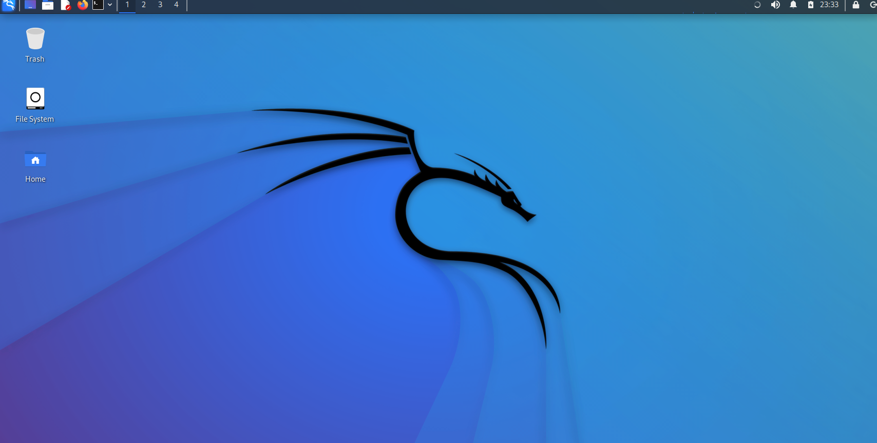Expand the terminal launcher dropdown arrow
This screenshot has height=443, width=877.
[x=110, y=5]
